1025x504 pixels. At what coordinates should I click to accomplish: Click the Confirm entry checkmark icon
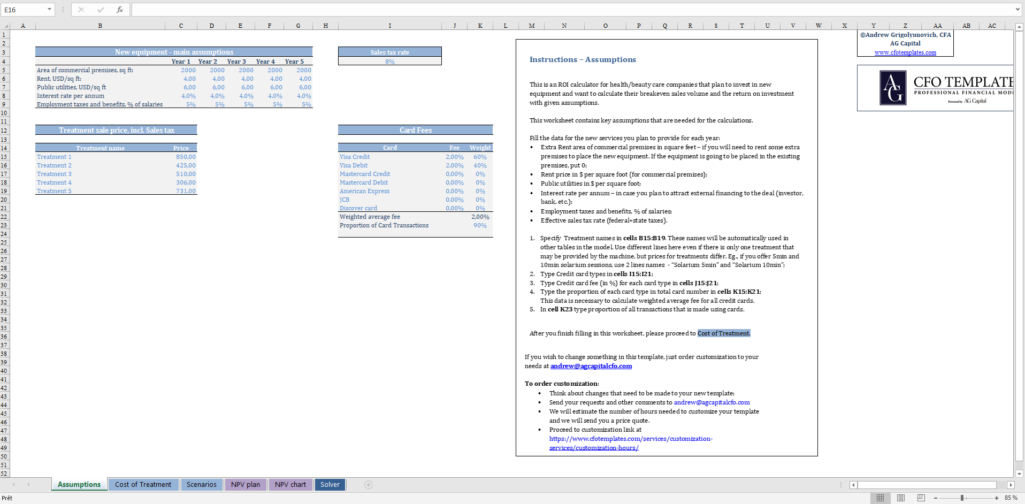pos(101,10)
